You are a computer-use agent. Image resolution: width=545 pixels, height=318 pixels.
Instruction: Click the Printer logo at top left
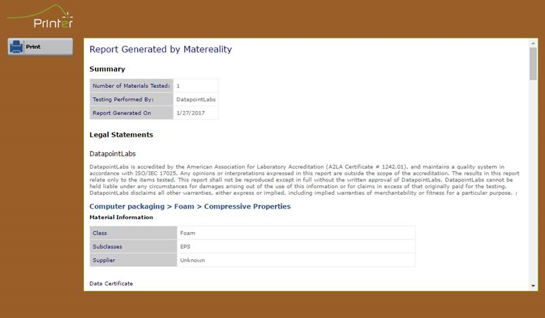41,16
